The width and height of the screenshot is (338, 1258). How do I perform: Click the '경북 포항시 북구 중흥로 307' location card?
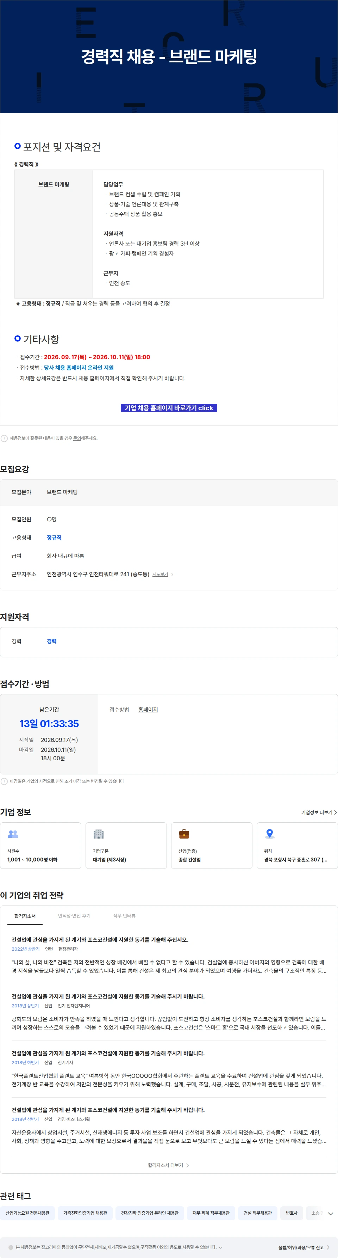297,846
